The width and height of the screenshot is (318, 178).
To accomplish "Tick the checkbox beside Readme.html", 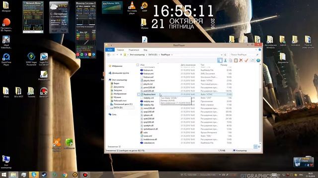I will (139, 94).
